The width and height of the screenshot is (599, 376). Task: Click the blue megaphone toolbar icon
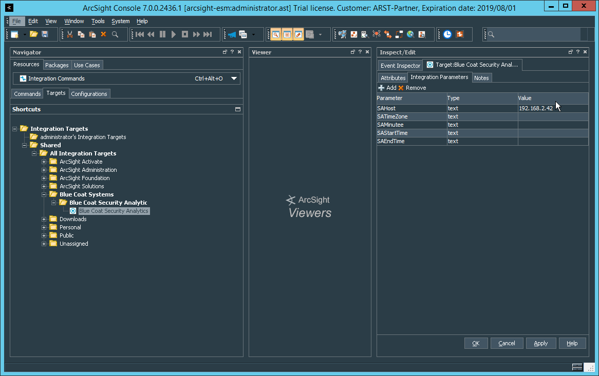coord(232,34)
